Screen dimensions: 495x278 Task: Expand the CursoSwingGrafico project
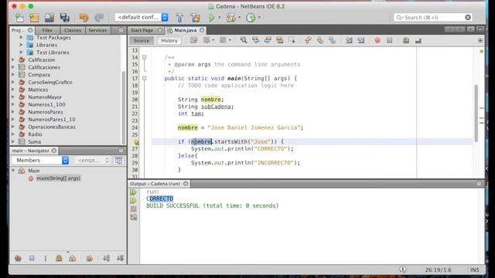[13, 82]
